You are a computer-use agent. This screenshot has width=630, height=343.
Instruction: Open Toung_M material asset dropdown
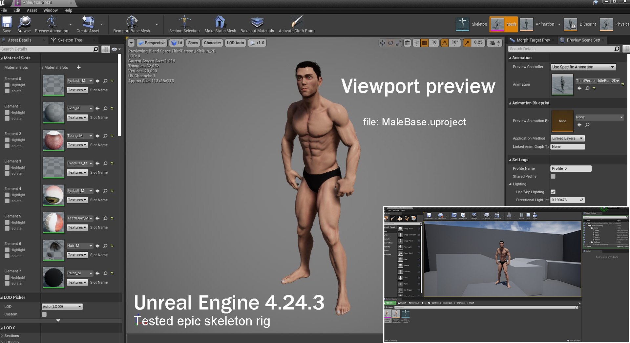click(80, 136)
